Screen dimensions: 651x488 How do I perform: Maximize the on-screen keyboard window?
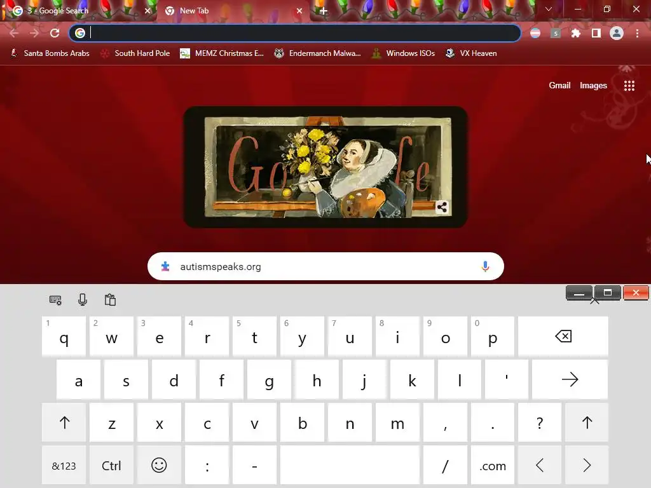607,292
